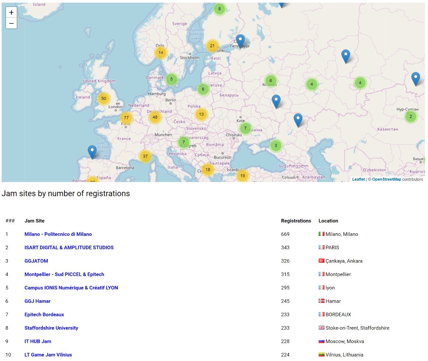428x361 pixels.
Task: Select registrations value 669
Action: [x=285, y=234]
